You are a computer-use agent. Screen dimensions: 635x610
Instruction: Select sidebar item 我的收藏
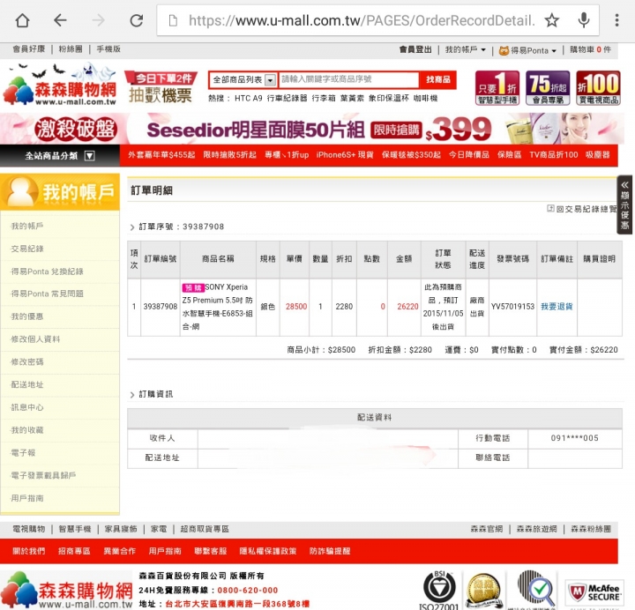tap(27, 430)
